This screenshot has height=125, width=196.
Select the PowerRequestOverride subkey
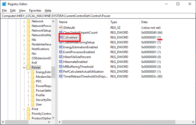[x=43, y=86]
